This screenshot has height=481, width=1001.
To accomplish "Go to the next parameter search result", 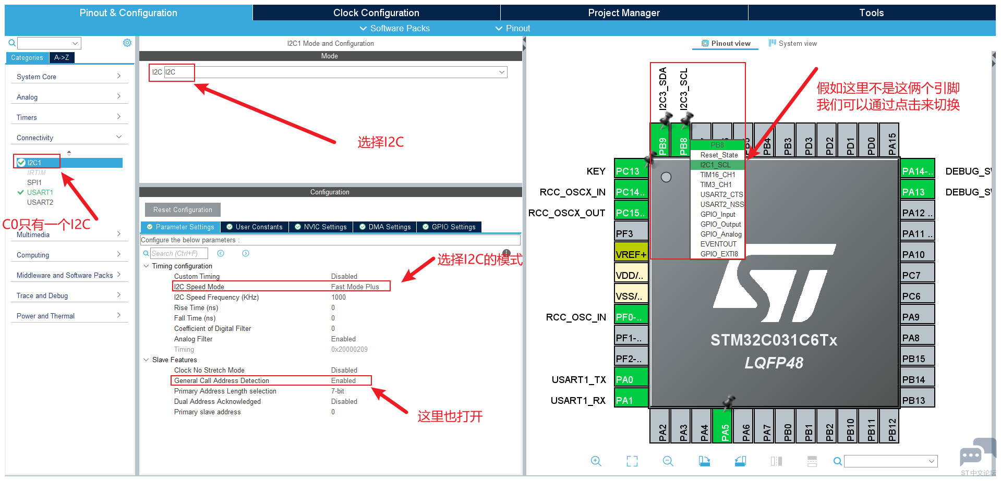I will tap(246, 253).
